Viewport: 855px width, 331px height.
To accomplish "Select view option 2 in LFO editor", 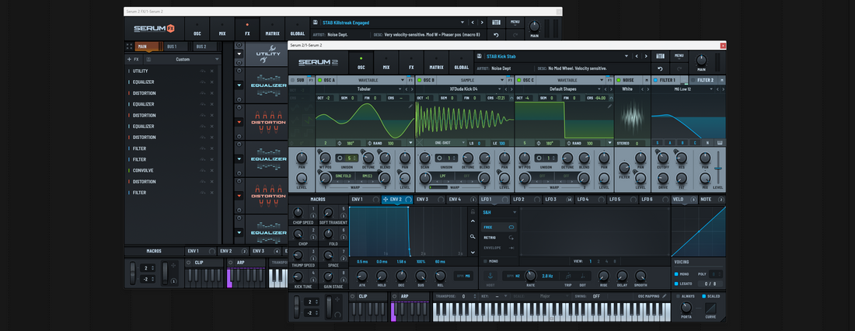I will [598, 261].
